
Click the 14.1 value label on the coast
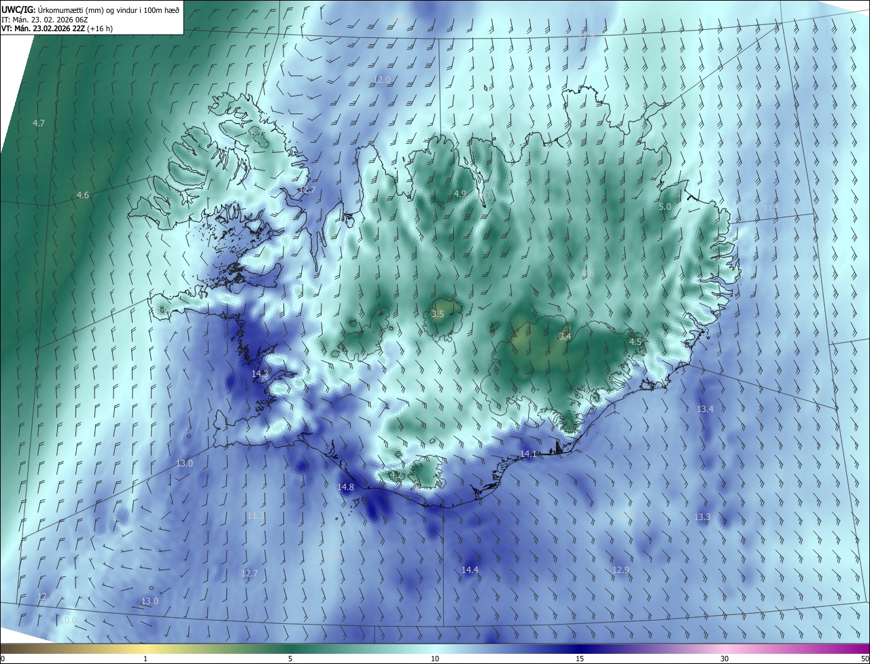point(529,454)
